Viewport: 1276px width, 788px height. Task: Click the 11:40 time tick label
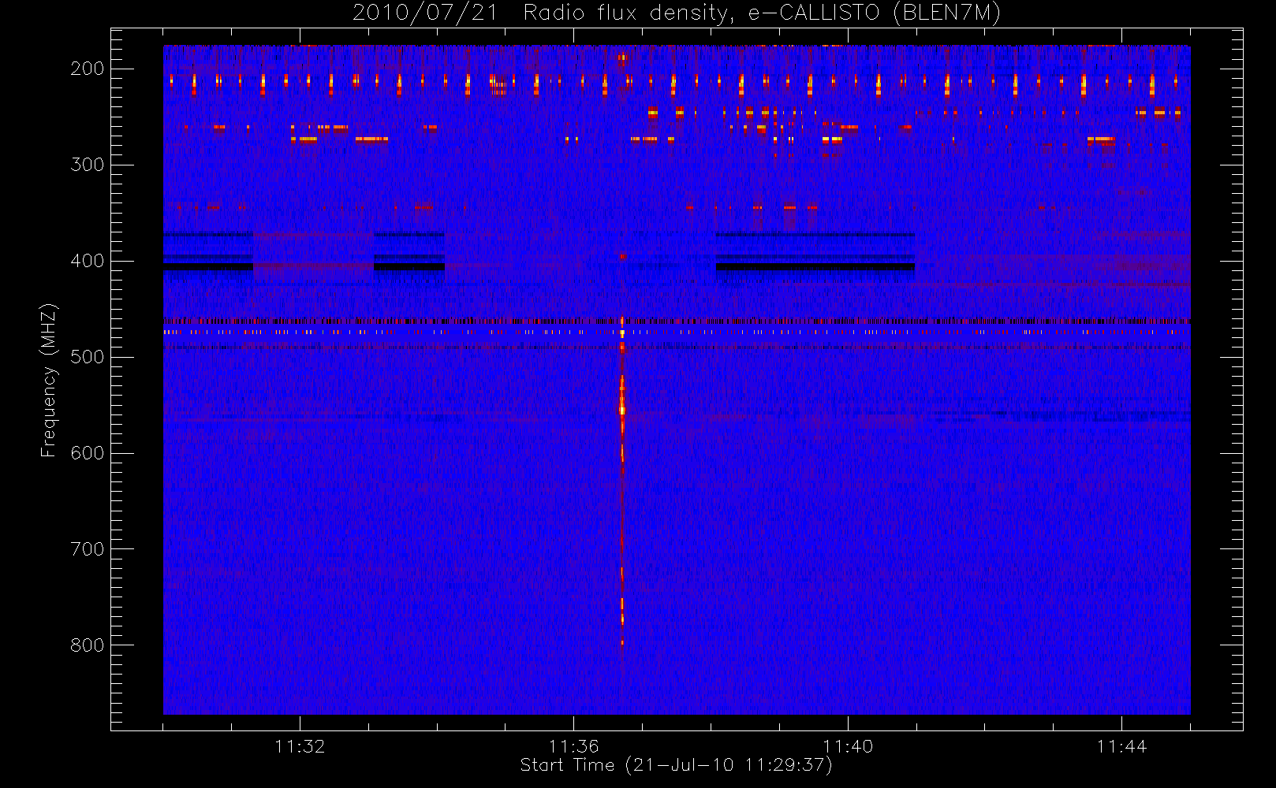click(848, 746)
